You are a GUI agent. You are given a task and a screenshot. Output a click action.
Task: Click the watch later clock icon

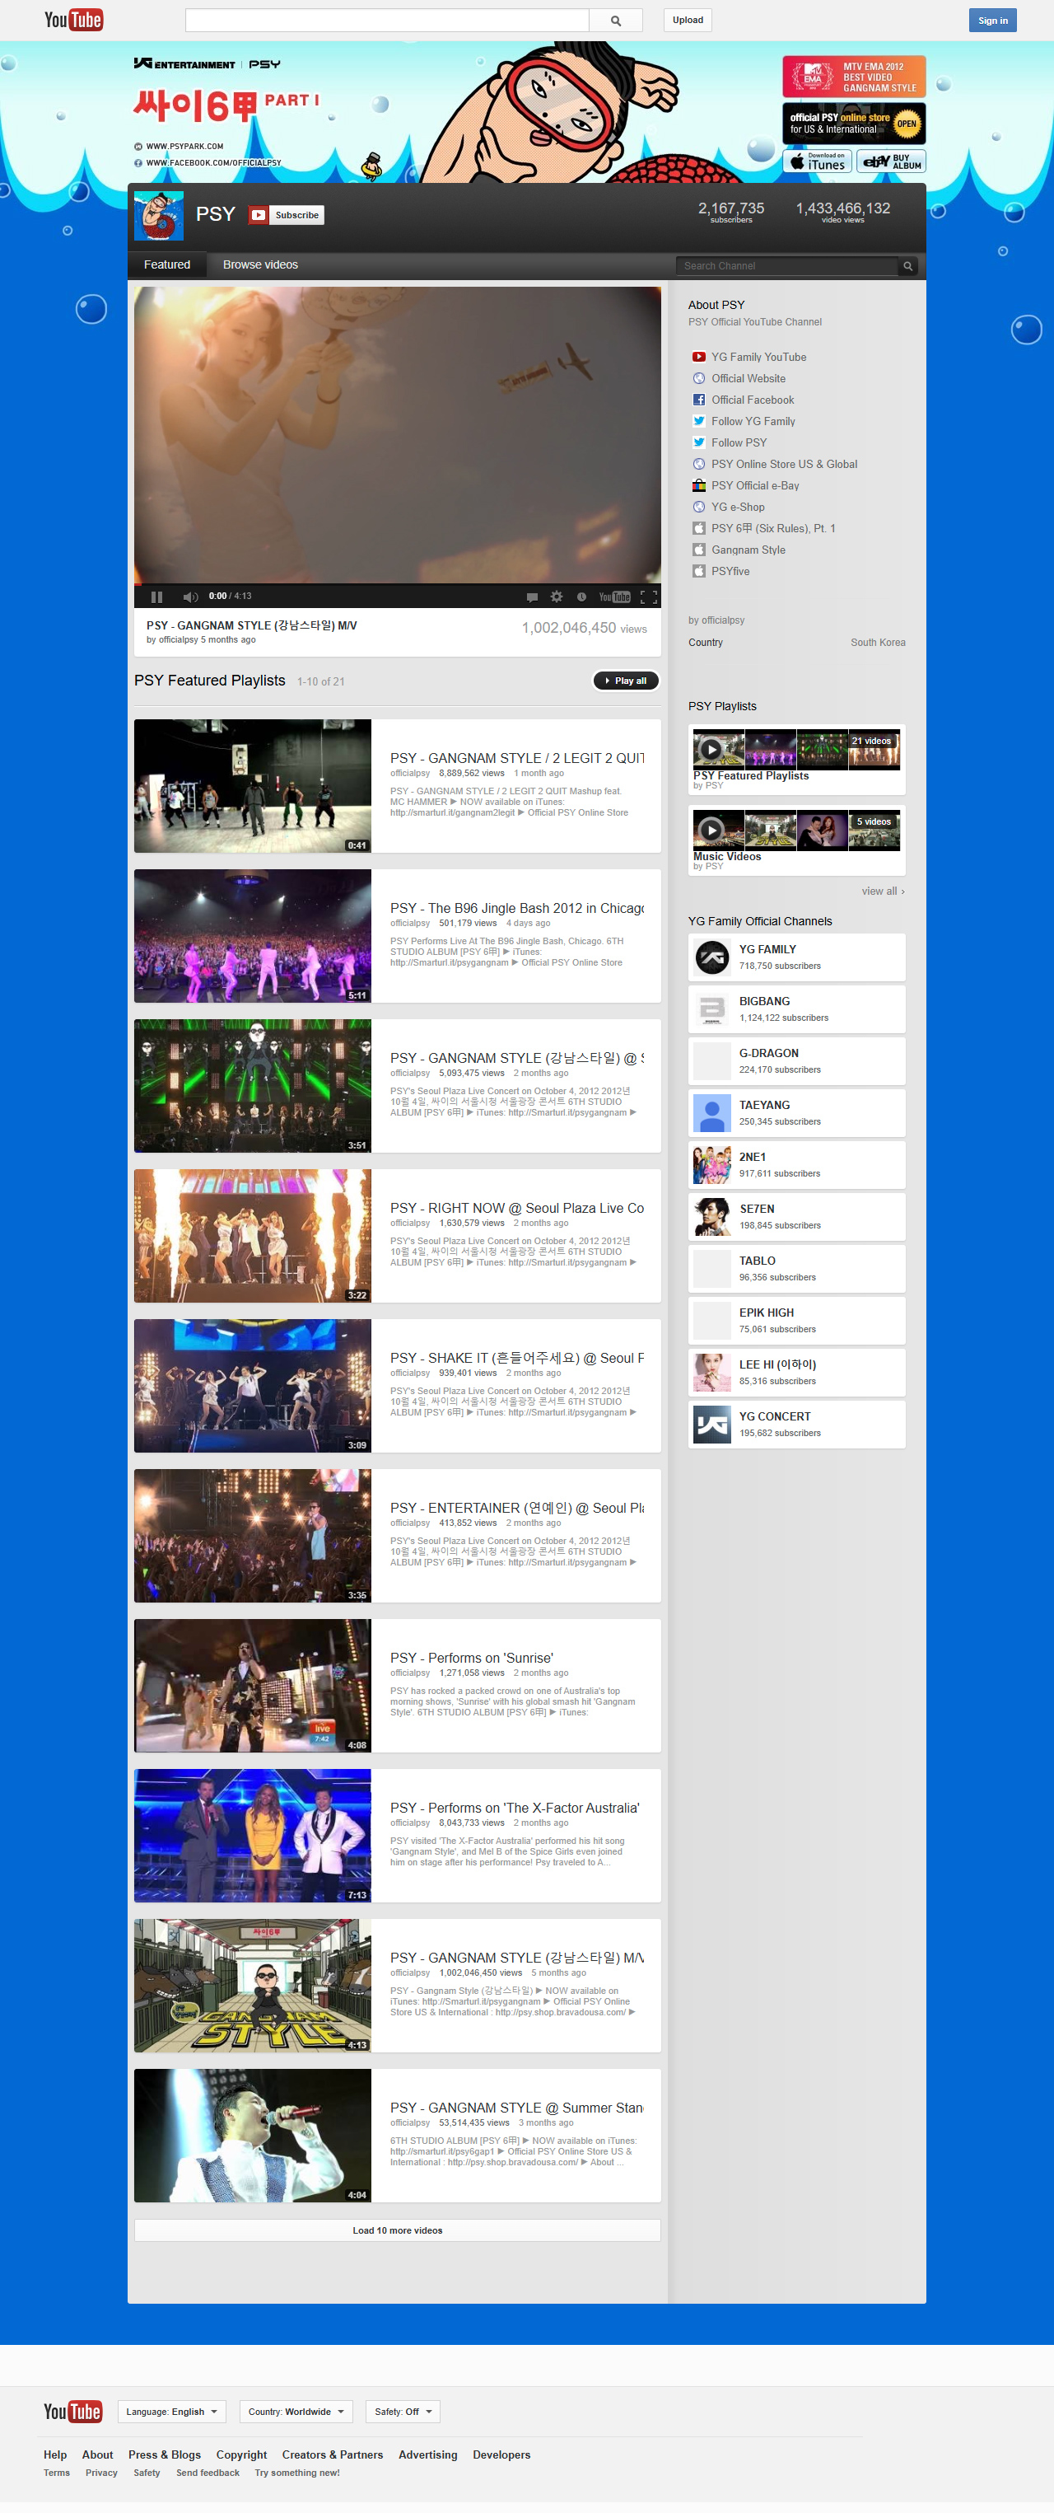pos(581,596)
